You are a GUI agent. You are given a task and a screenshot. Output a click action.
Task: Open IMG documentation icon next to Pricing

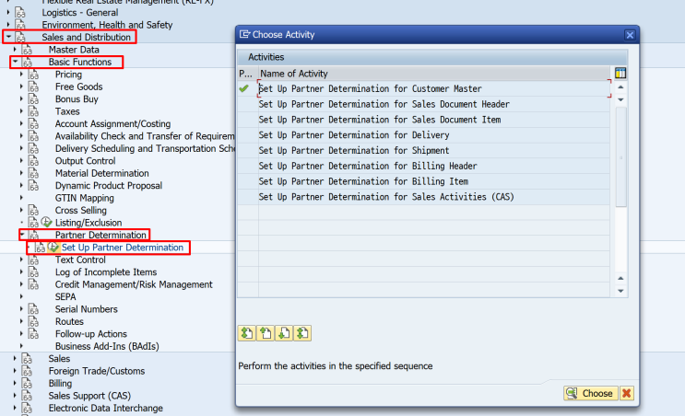pyautogui.click(x=33, y=75)
